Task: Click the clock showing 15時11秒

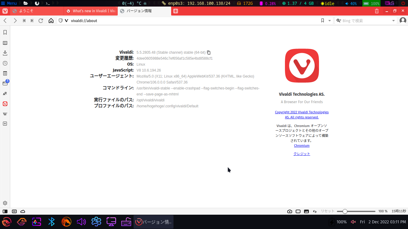Action: point(399,211)
